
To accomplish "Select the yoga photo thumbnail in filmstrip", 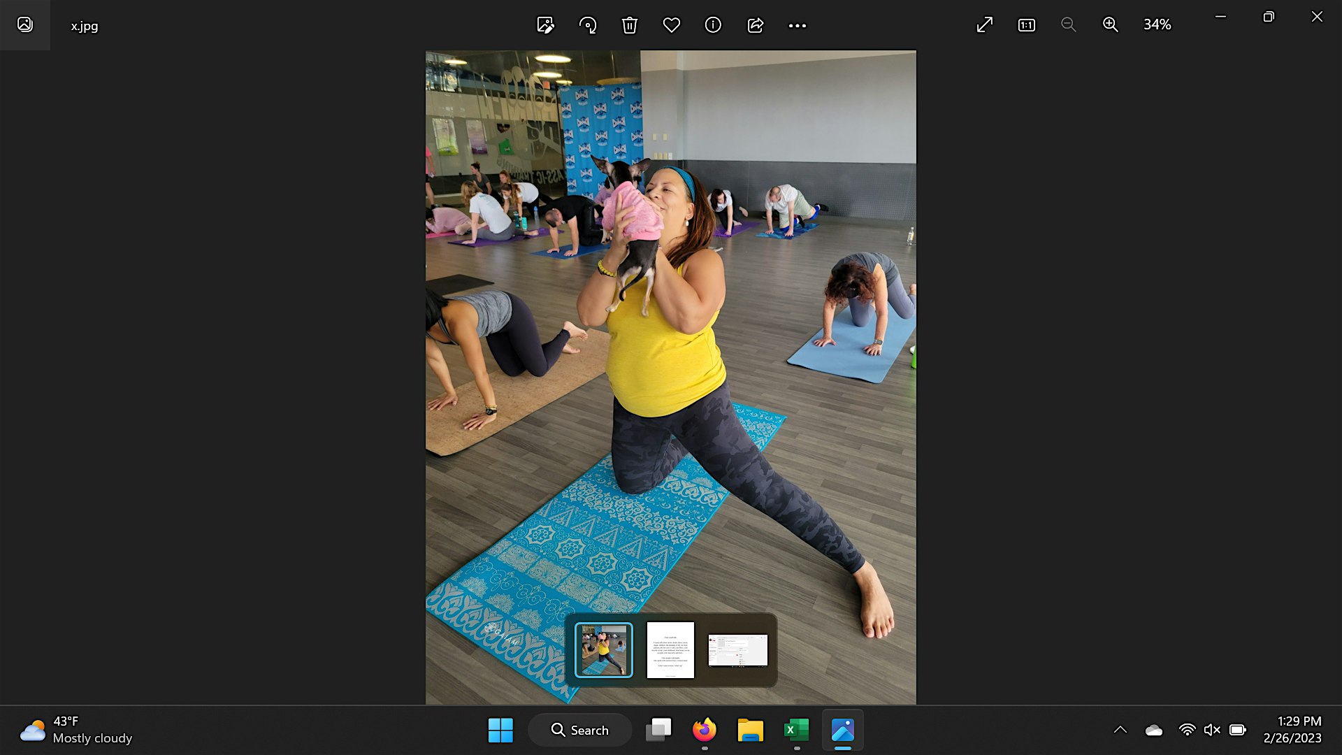I will coord(604,650).
